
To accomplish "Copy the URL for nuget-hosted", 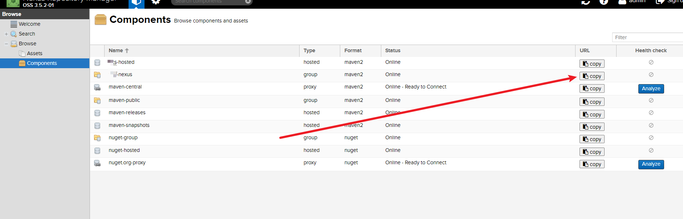I will click(x=592, y=152).
